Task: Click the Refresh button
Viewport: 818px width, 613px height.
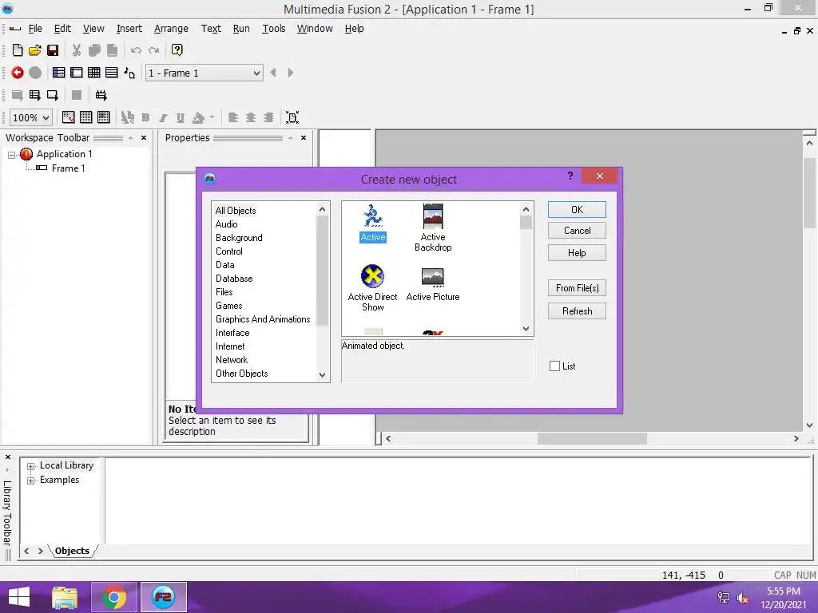Action: click(577, 311)
